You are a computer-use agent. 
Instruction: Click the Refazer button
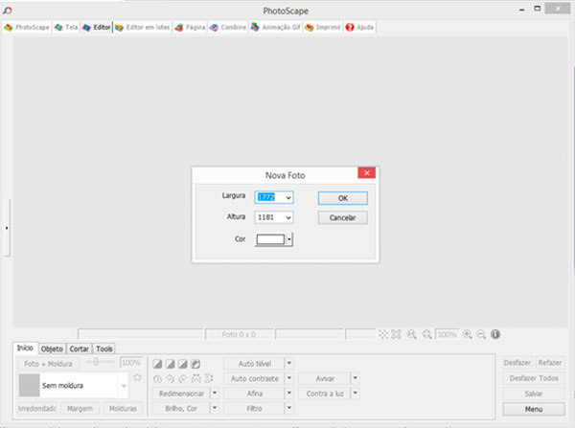tap(550, 363)
